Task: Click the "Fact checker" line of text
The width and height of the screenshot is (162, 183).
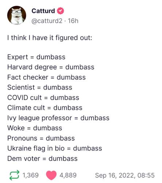Action: point(46,77)
